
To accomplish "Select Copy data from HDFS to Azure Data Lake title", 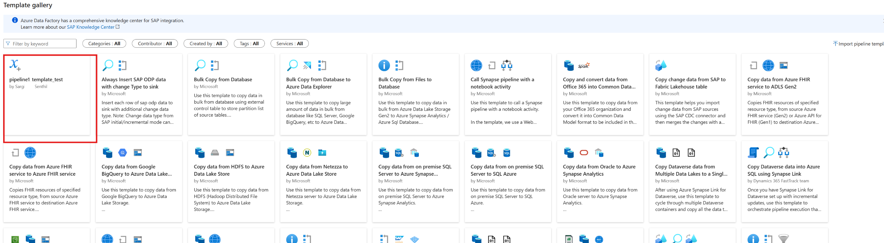I will [x=229, y=170].
